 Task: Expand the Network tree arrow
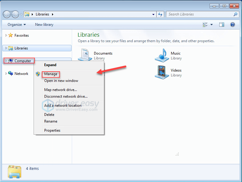(6, 74)
